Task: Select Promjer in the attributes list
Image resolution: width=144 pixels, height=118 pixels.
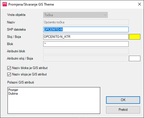Action: pyautogui.click(x=13, y=90)
